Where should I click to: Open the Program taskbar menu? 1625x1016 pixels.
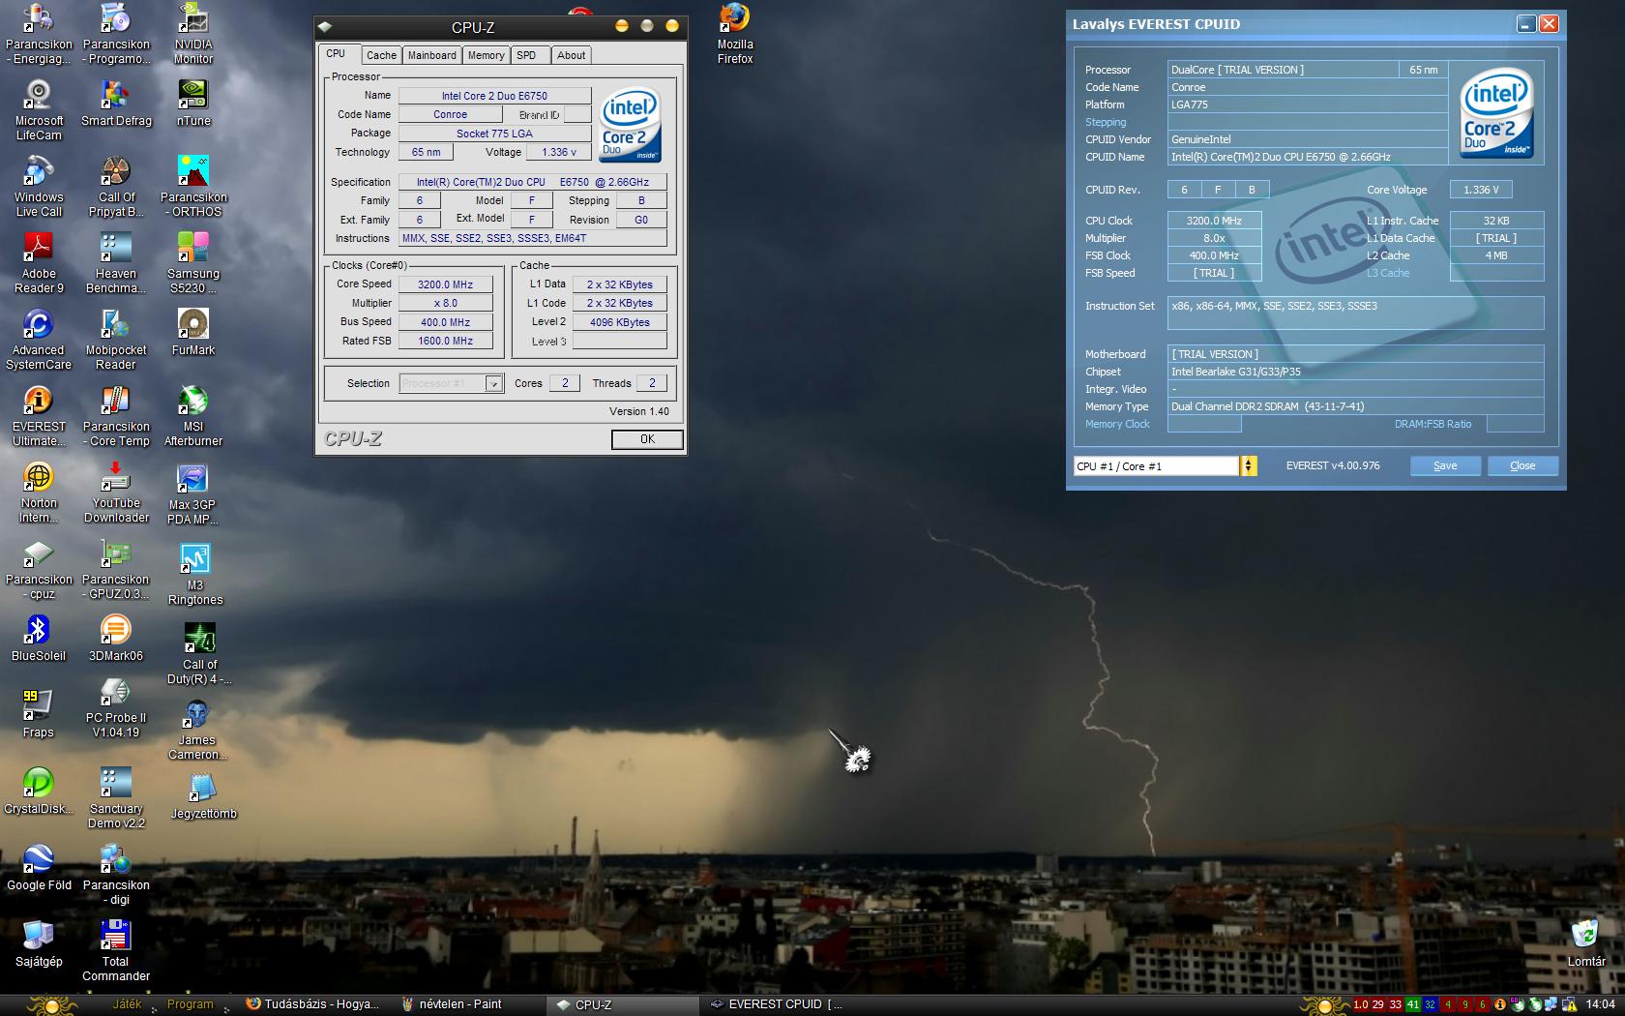pyautogui.click(x=190, y=1004)
